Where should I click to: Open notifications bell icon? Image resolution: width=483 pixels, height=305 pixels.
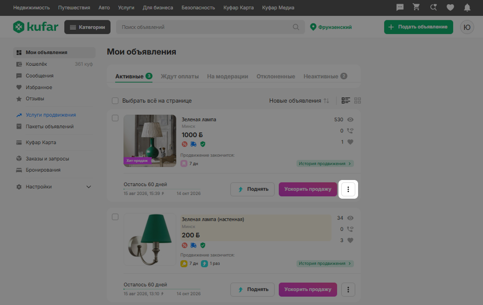[467, 7]
